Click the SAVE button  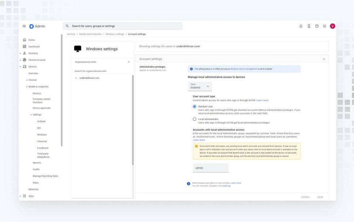320,197
